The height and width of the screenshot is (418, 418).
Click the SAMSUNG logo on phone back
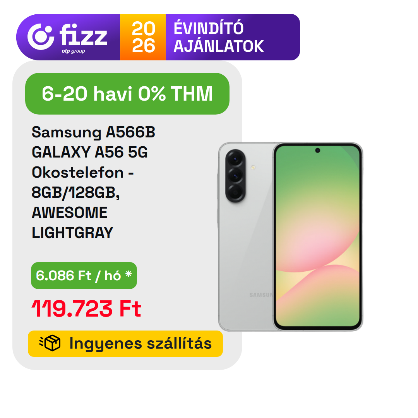coord(261,295)
